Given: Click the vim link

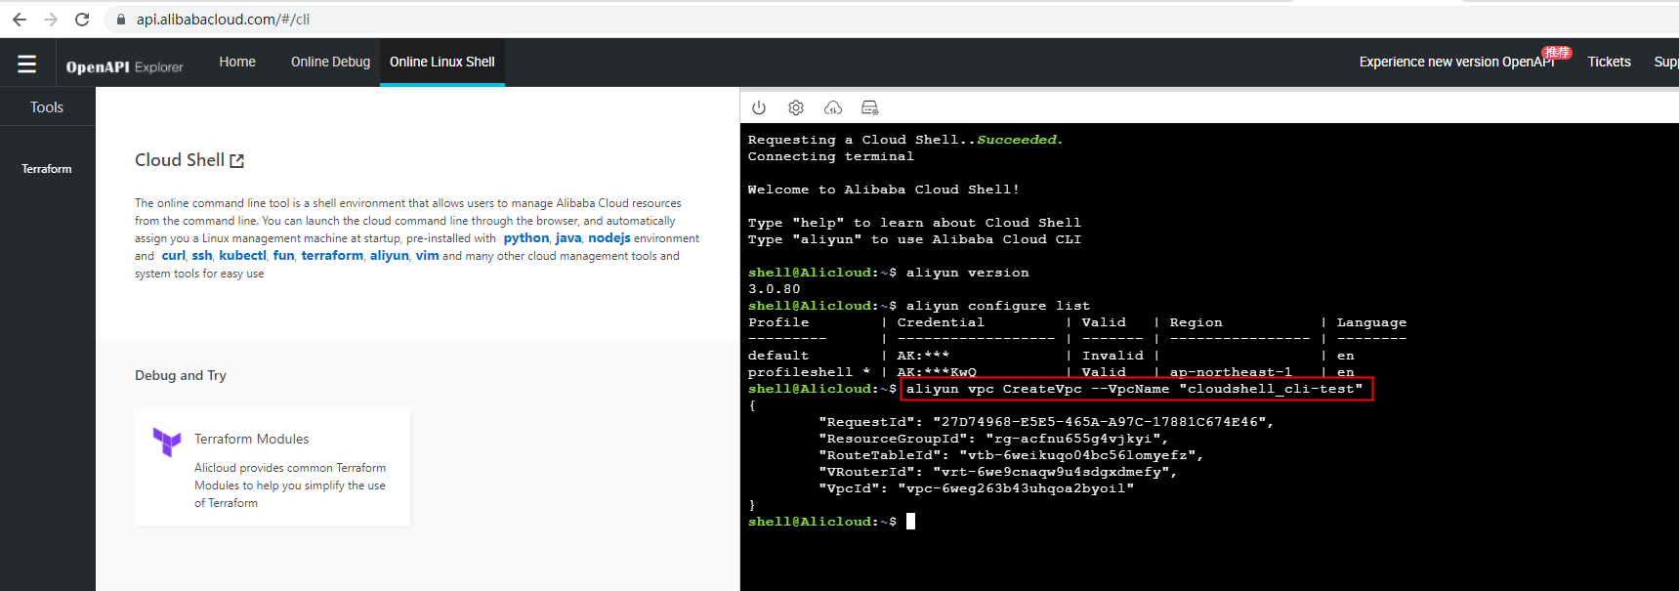Looking at the screenshot, I should pyautogui.click(x=427, y=256).
